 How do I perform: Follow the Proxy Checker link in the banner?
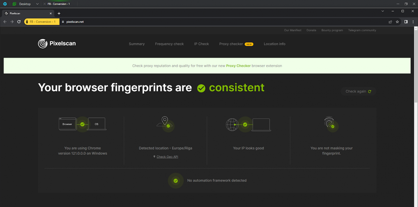click(x=238, y=66)
